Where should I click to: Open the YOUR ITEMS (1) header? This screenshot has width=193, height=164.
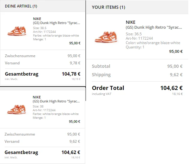[108, 7]
